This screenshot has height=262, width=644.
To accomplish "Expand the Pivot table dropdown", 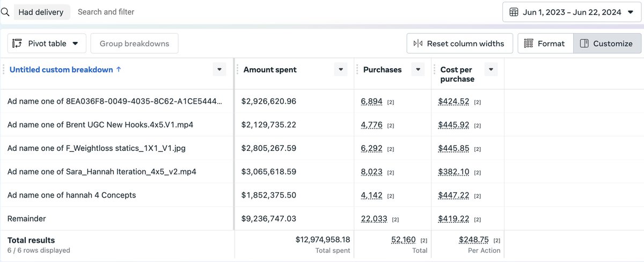I will [75, 43].
